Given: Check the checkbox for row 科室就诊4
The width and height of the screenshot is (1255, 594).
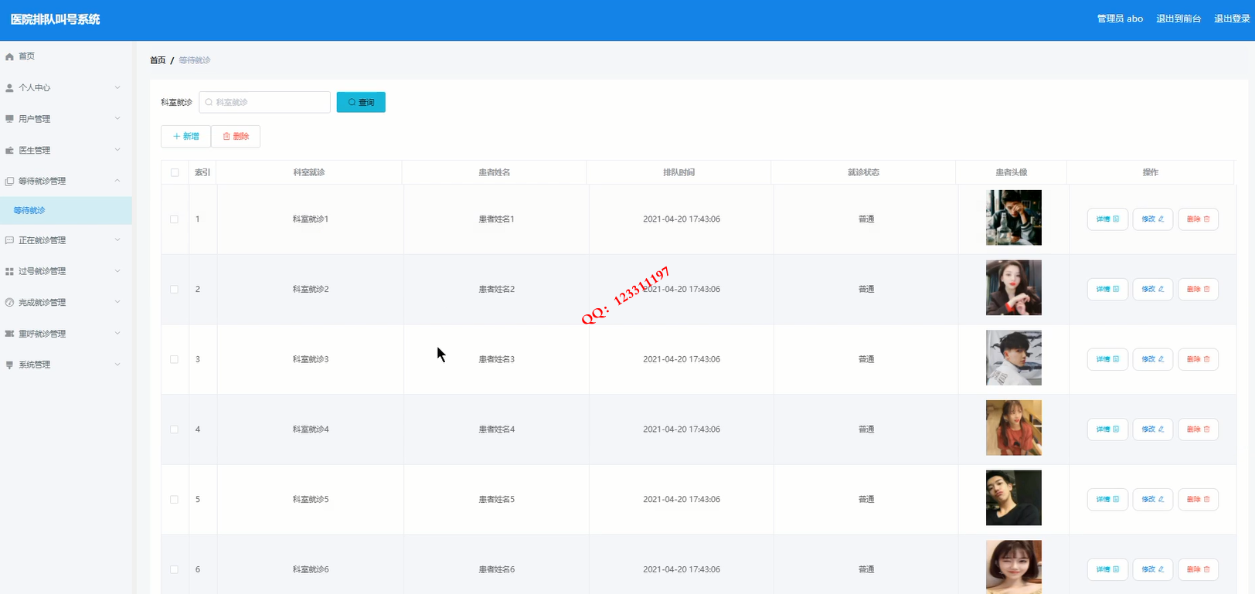Looking at the screenshot, I should (x=174, y=429).
